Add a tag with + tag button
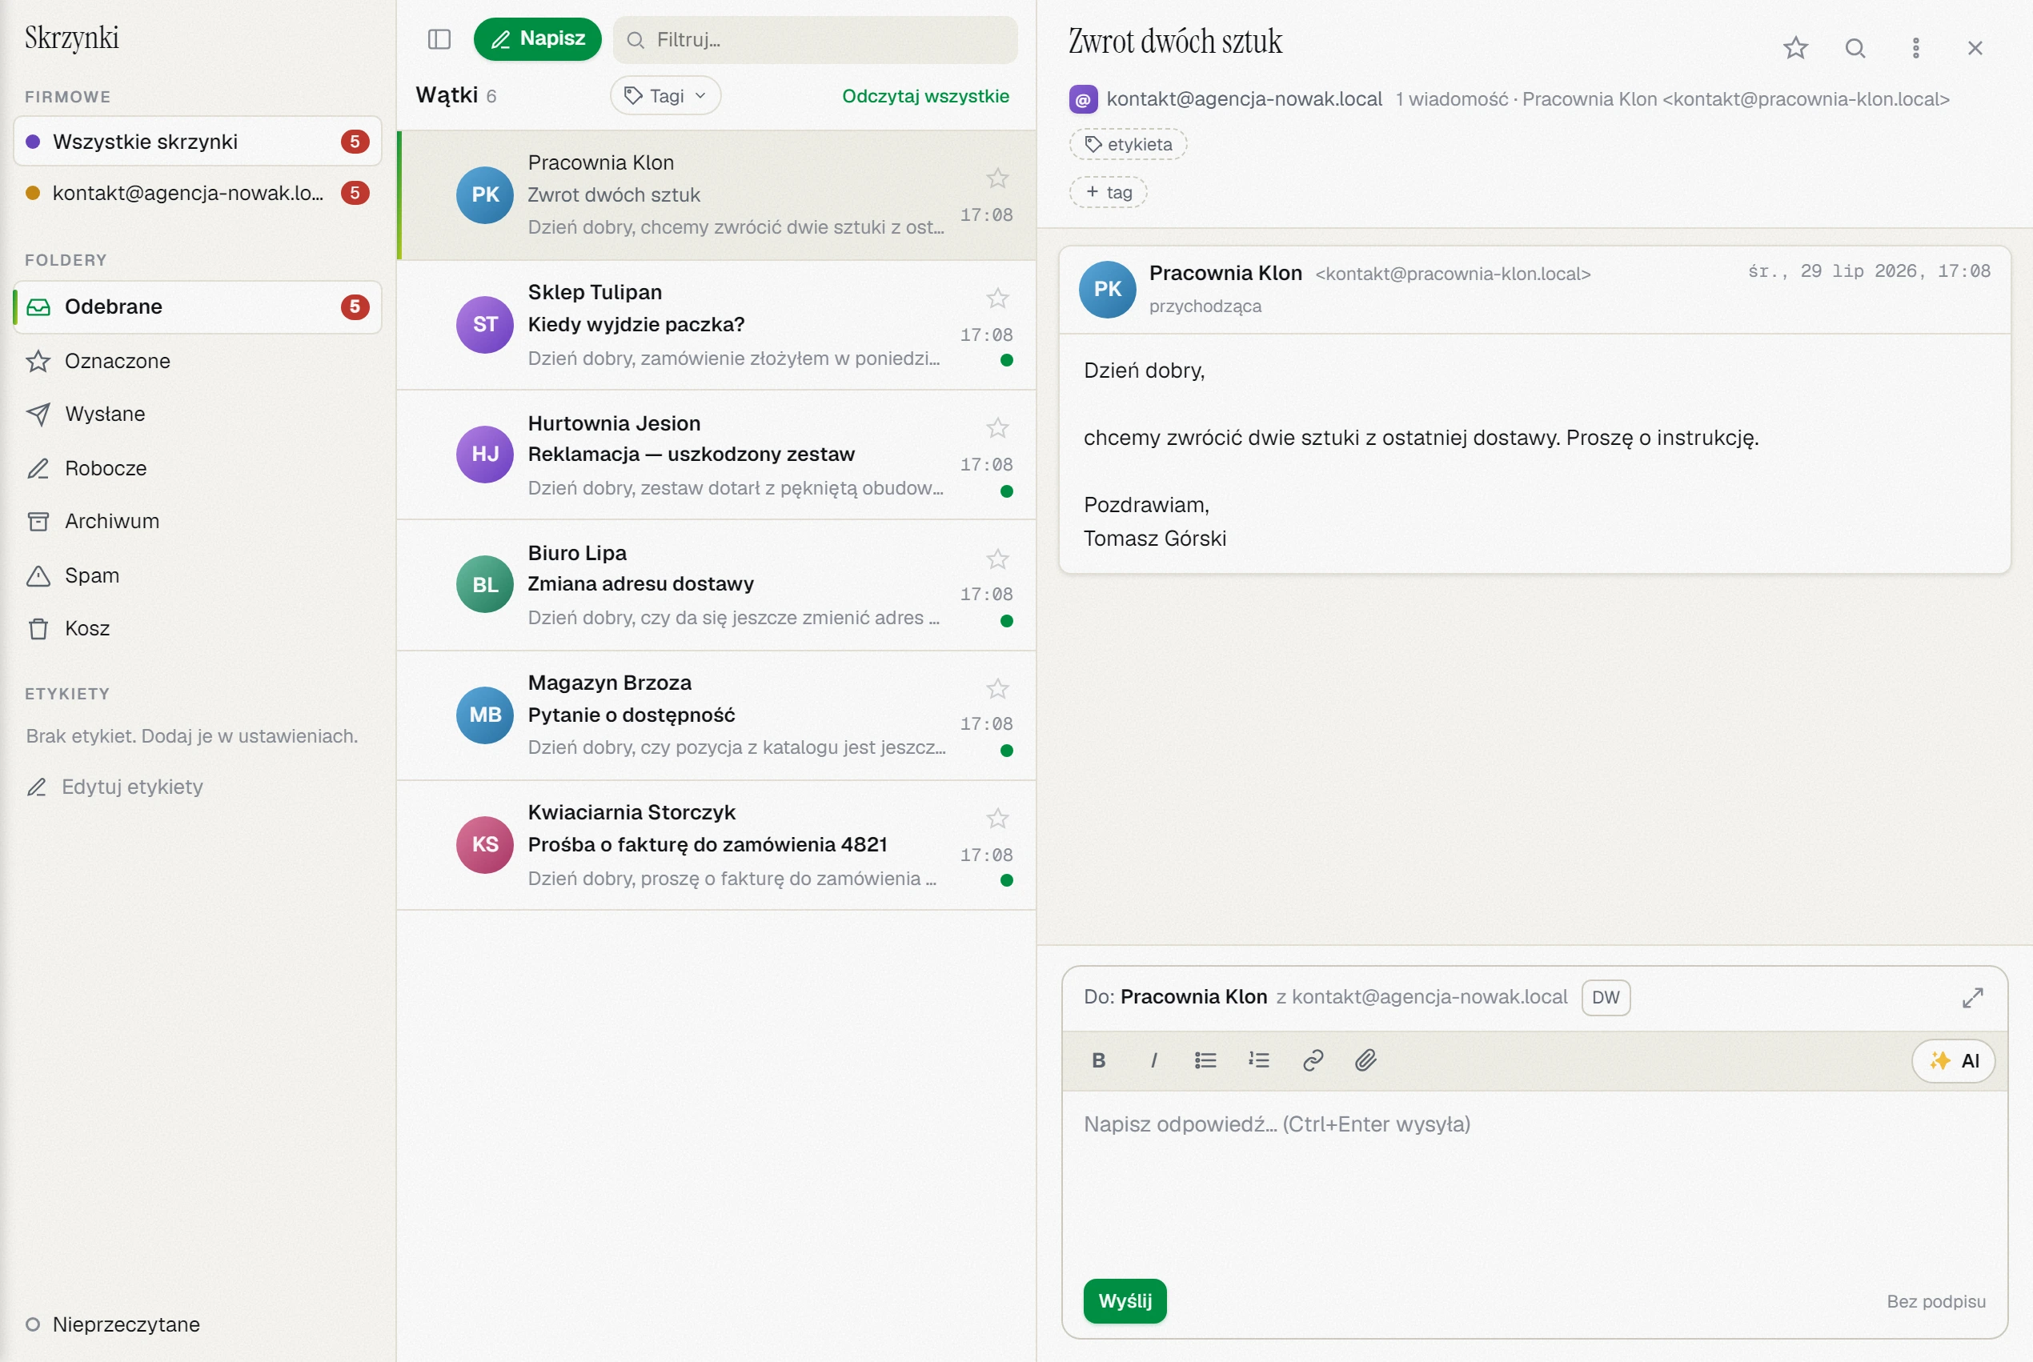 1108,192
